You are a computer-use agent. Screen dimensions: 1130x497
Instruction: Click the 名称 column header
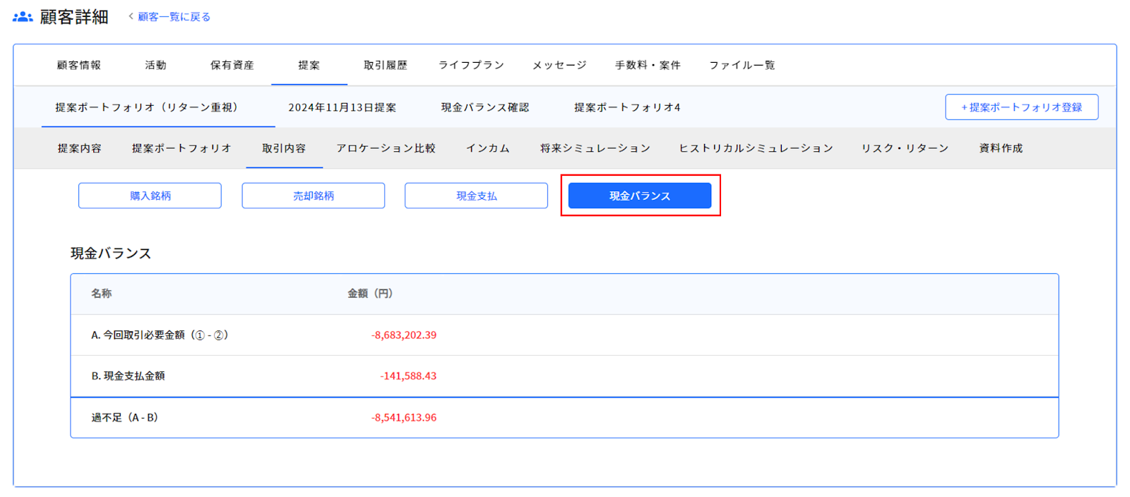(102, 294)
